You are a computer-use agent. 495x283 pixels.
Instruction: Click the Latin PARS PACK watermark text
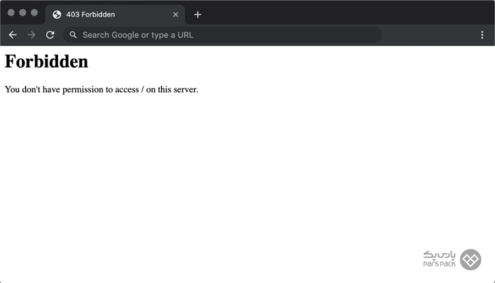(439, 265)
